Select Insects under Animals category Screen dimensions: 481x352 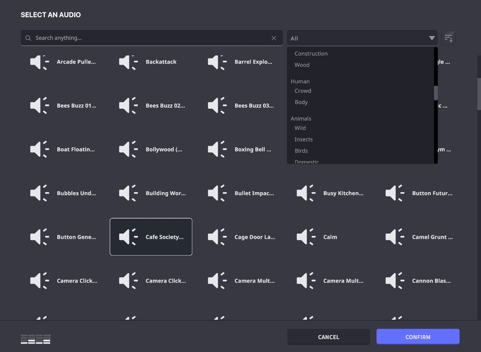[304, 140]
